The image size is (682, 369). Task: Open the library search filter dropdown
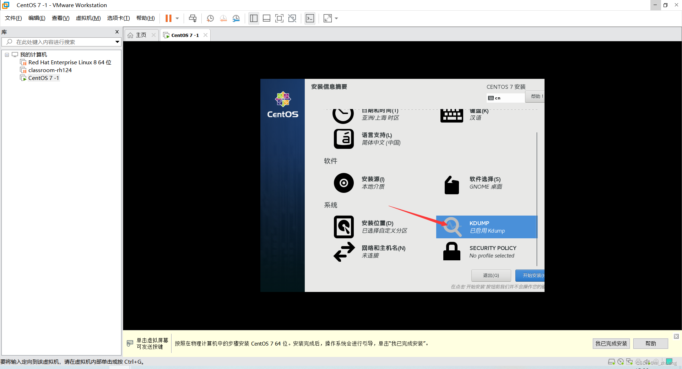point(117,42)
